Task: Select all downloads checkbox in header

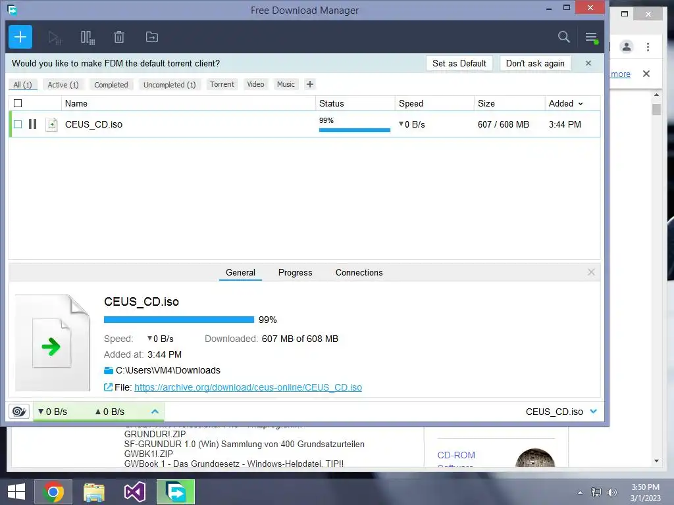Action: tap(18, 103)
